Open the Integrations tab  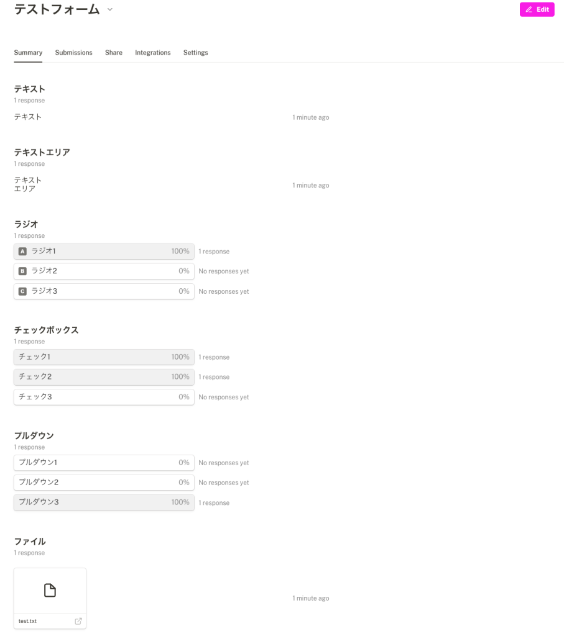[x=153, y=53]
